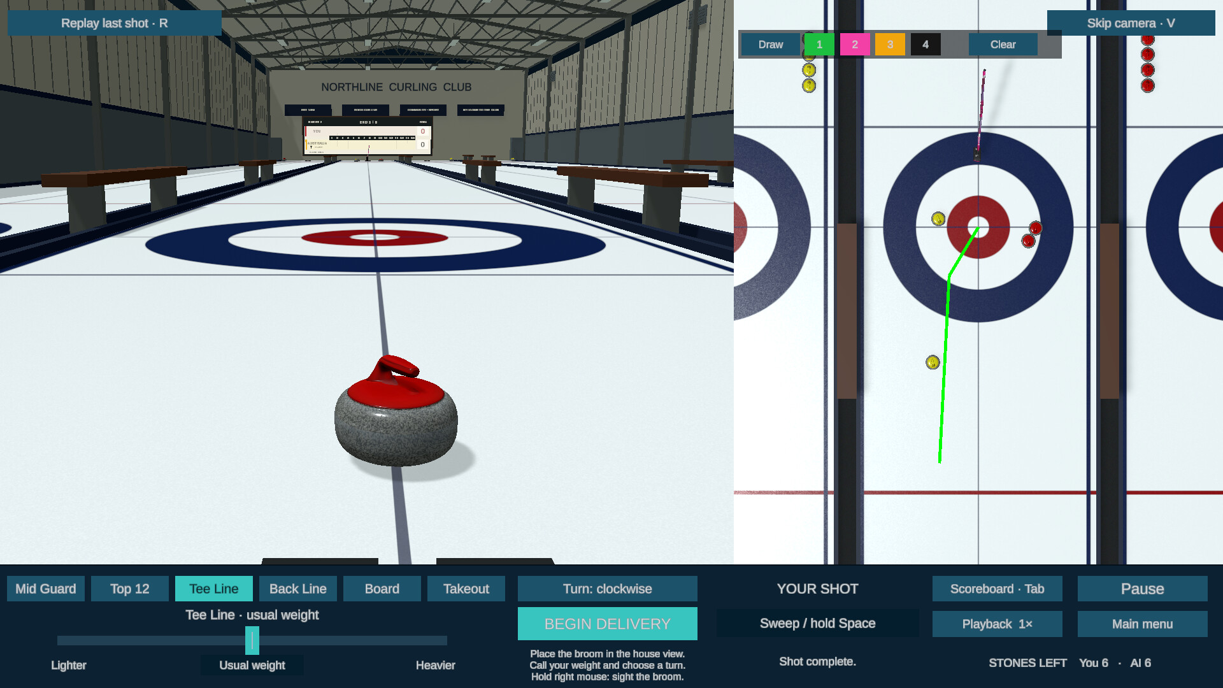Choose Mid Guard weight preset

point(46,589)
